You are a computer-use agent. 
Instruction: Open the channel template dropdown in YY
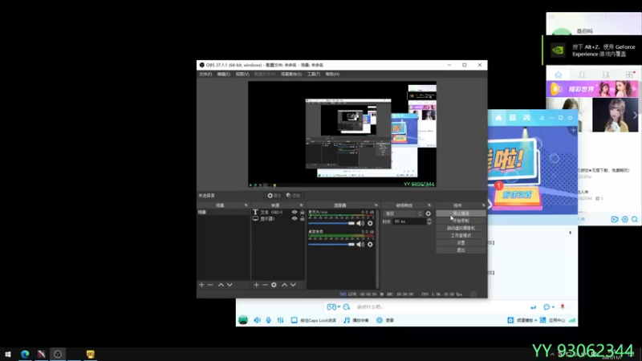[x=522, y=320]
